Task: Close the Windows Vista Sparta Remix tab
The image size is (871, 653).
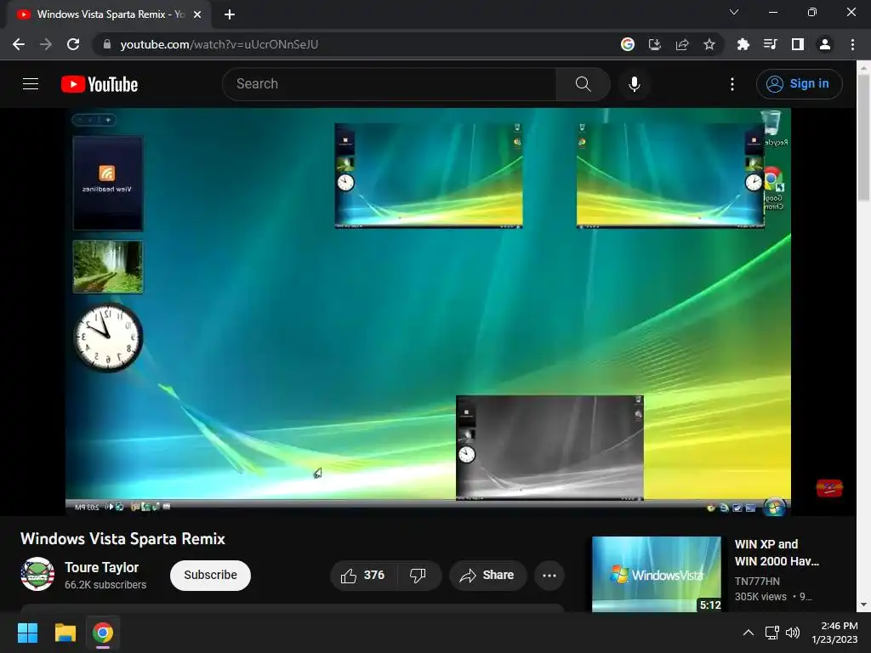Action: pos(197,14)
